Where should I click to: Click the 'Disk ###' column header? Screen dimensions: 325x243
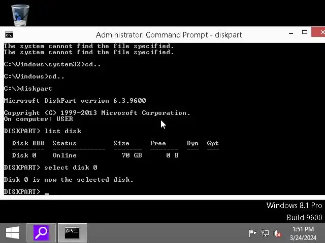(x=28, y=143)
